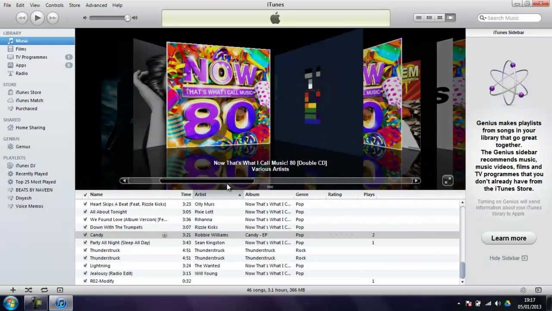Image resolution: width=552 pixels, height=311 pixels.
Task: Open the Controls menu
Action: 54,5
